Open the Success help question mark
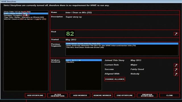 [176, 70]
